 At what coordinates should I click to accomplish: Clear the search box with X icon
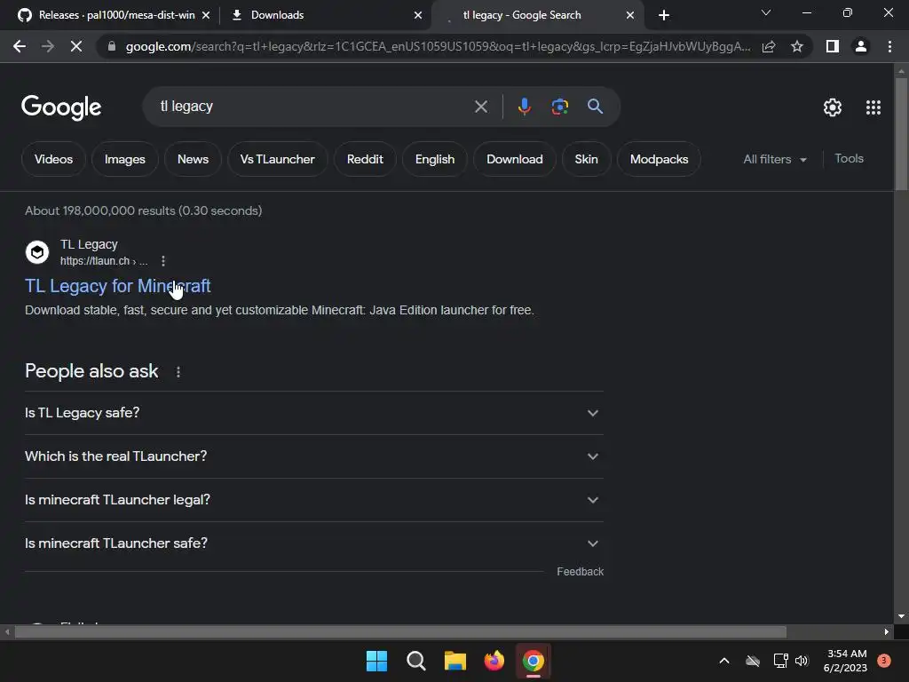pyautogui.click(x=480, y=107)
